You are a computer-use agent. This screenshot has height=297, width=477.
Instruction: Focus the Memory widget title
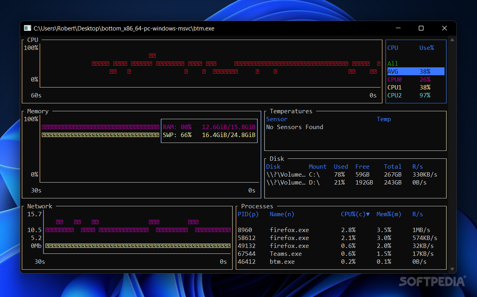coord(38,111)
